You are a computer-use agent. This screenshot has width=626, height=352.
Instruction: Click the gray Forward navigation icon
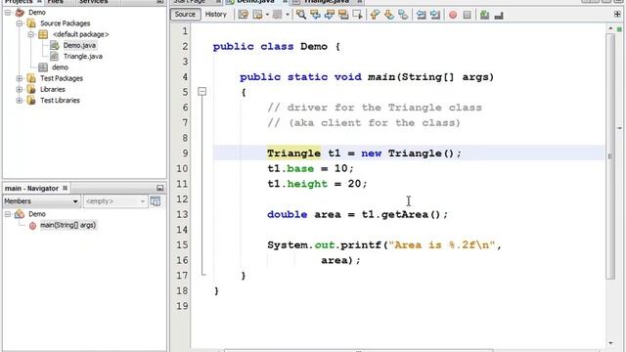pyautogui.click(x=278, y=15)
